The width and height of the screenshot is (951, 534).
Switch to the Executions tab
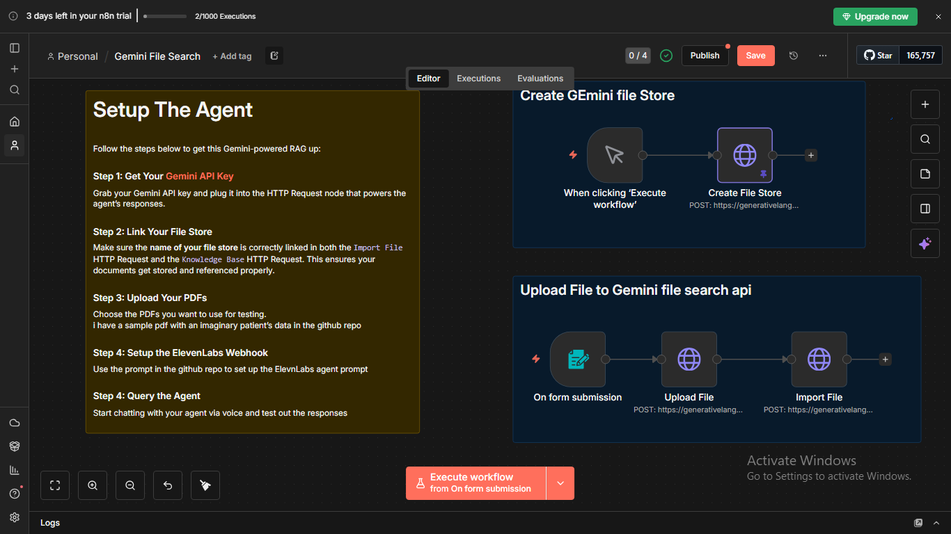click(x=479, y=79)
